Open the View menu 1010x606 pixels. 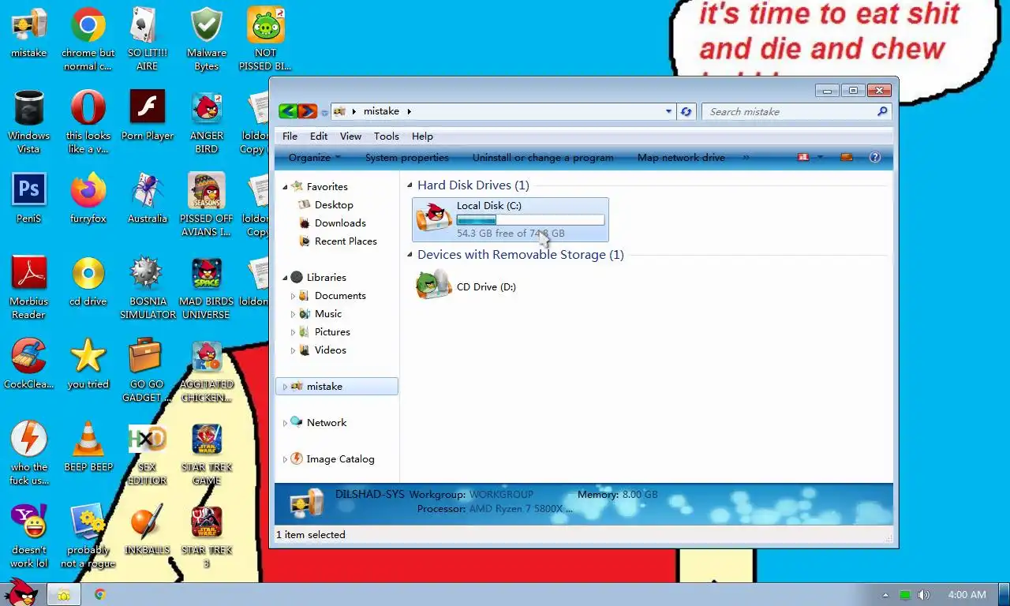click(350, 136)
